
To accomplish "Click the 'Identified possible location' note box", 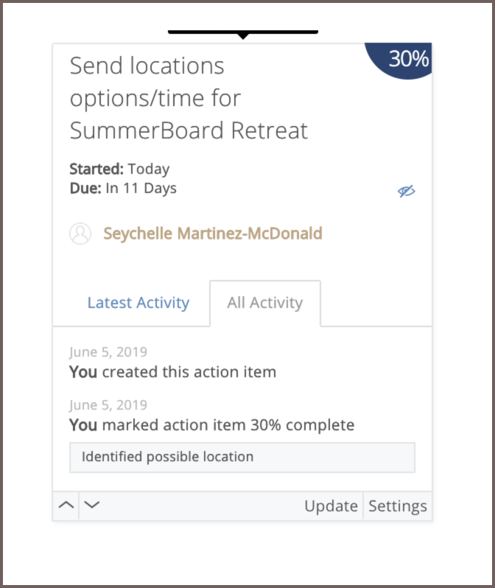I will (242, 457).
